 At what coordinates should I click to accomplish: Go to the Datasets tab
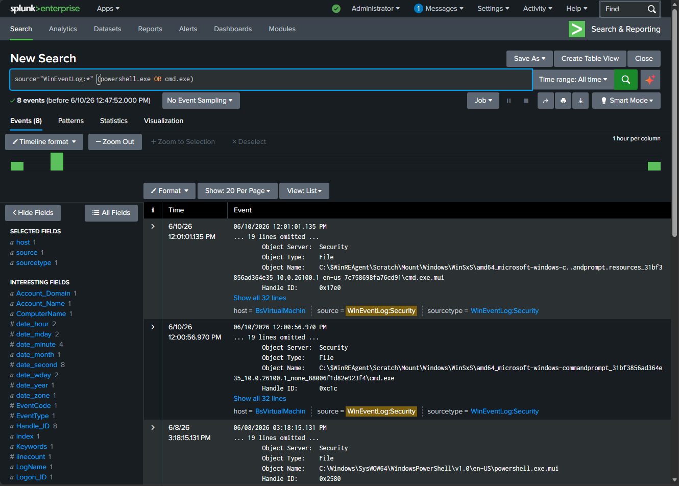[x=108, y=29]
